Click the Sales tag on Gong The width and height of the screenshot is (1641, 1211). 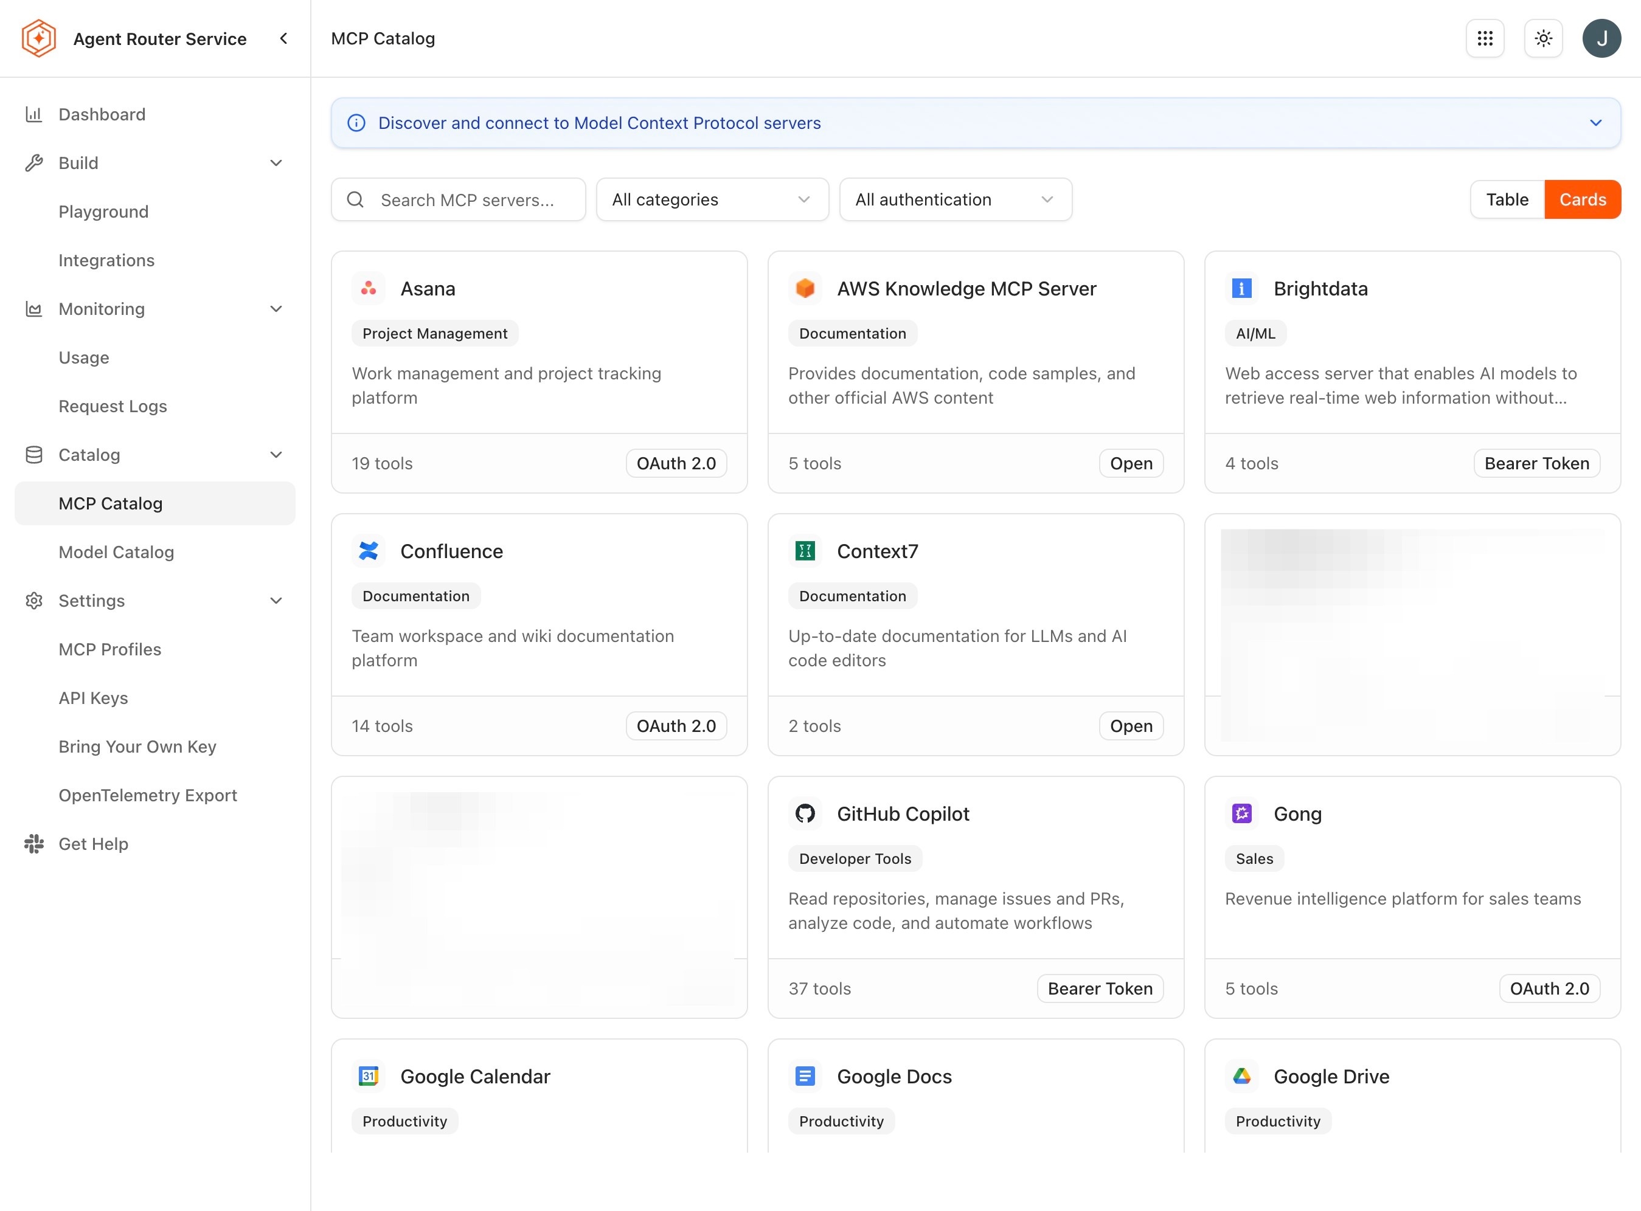[1254, 858]
